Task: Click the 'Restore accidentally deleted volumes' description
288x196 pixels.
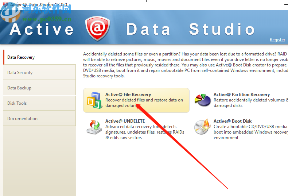Action: tap(251, 103)
